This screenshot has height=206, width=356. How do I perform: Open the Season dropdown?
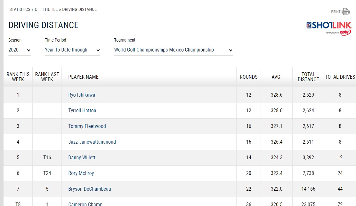tap(20, 50)
